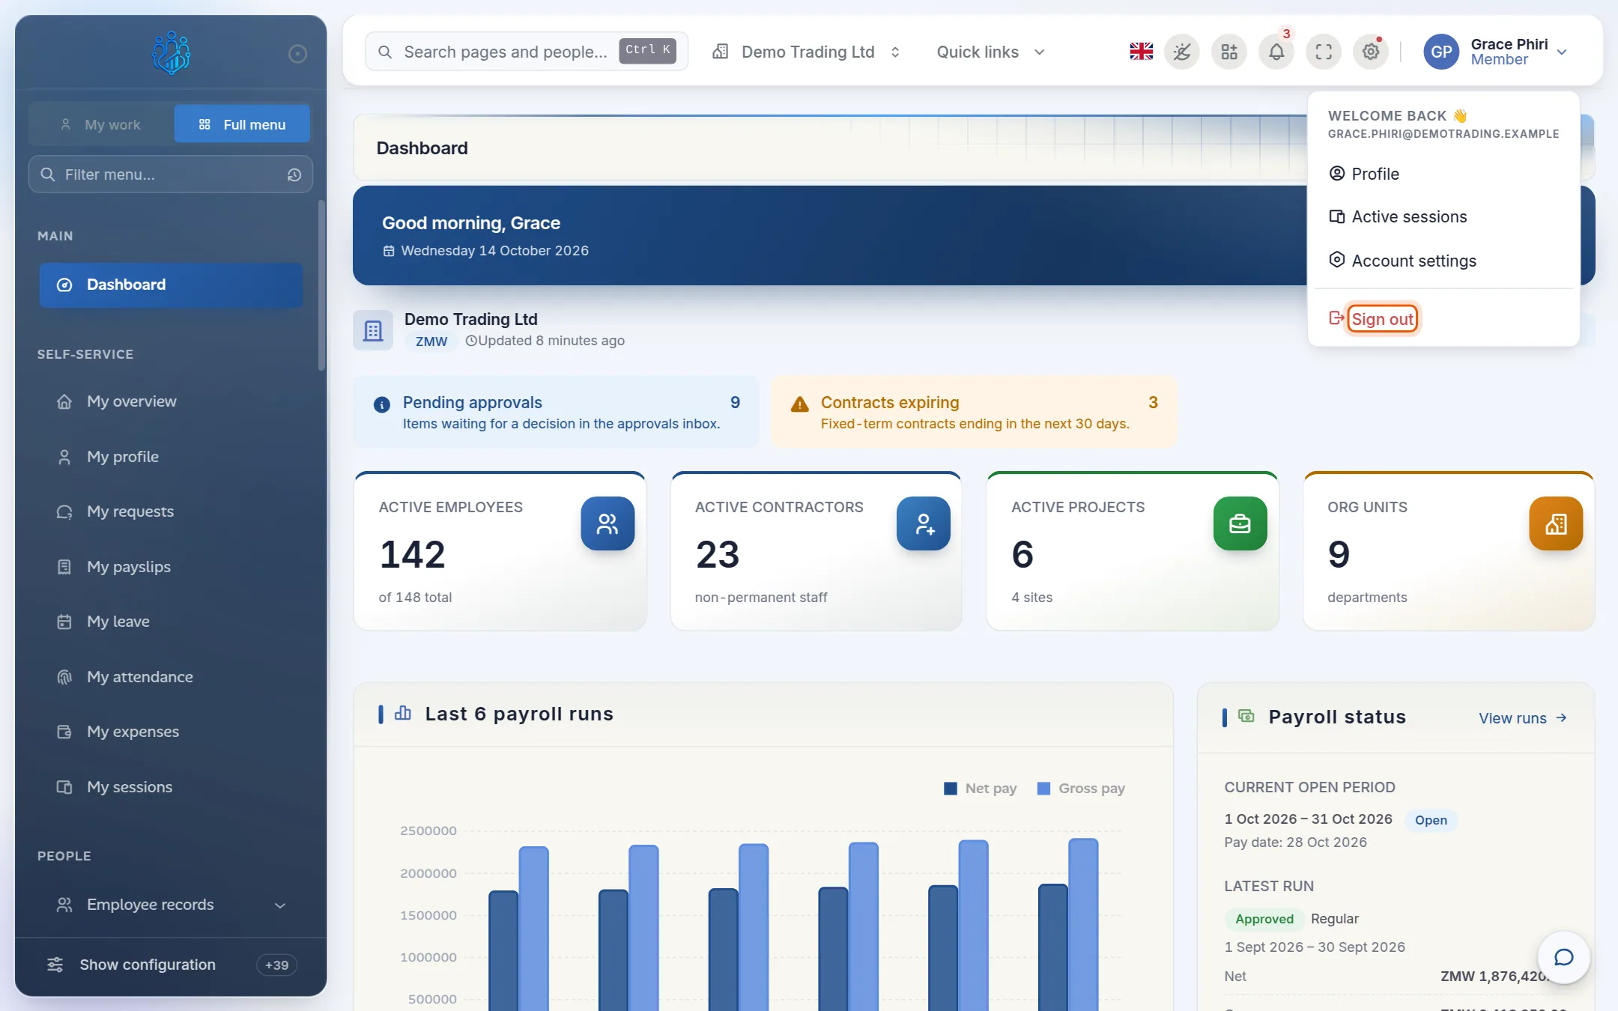Click Show configuration with +39 badge
The height and width of the screenshot is (1011, 1618).
point(171,965)
